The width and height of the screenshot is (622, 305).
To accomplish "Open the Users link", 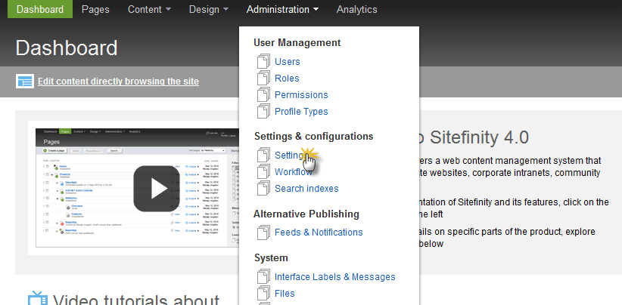I will point(288,62).
